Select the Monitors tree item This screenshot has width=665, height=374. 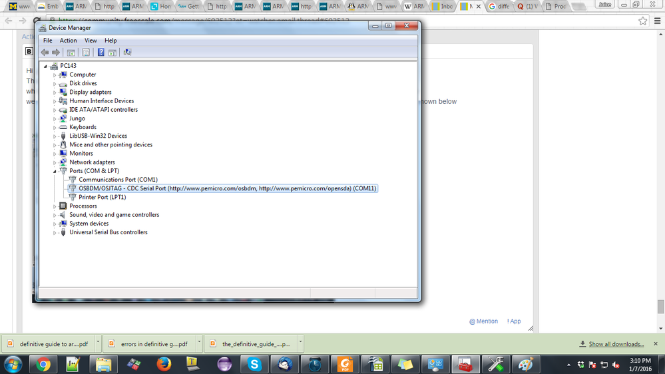81,154
